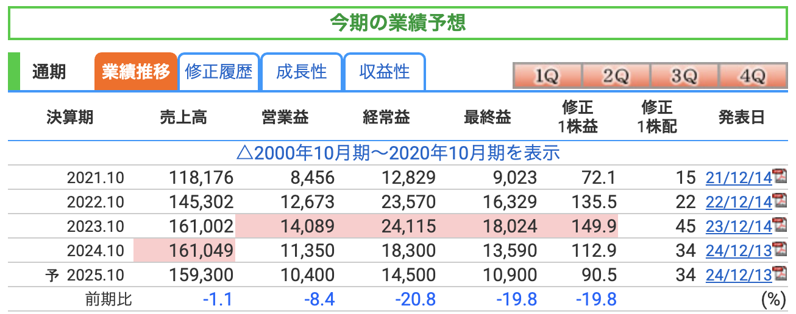This screenshot has height=314, width=796.
Task: Open 24/12/13 link in 2024.10 row
Action: 739,251
